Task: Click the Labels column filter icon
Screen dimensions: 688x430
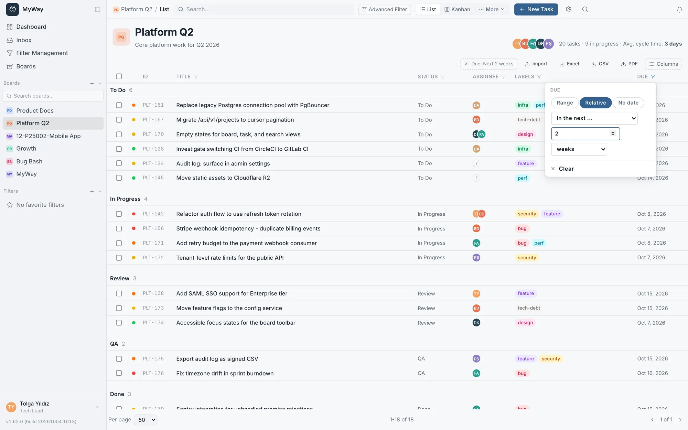Action: pyautogui.click(x=539, y=77)
